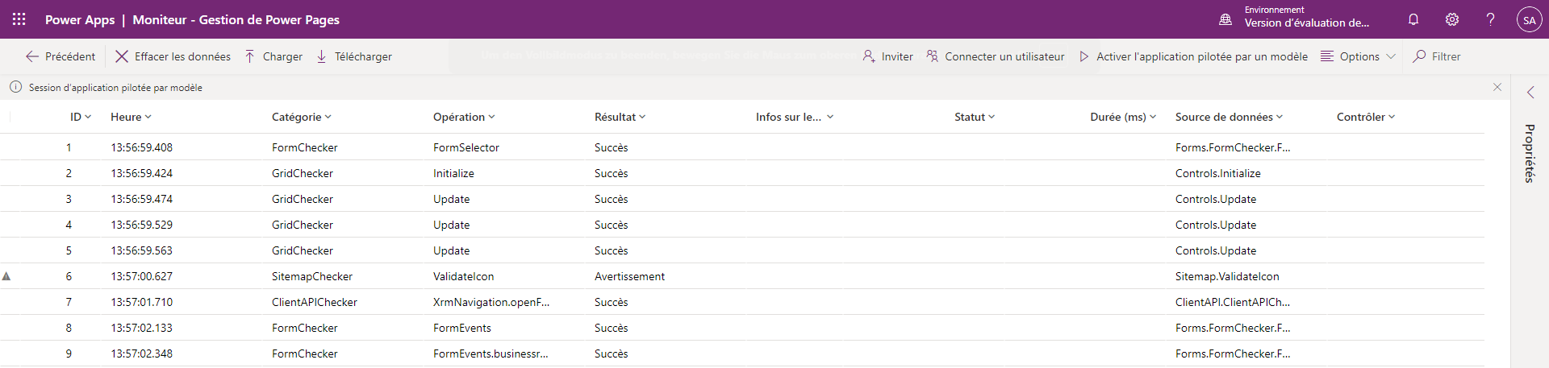
Task: Click time 13:57:02.348
Action: pyautogui.click(x=142, y=354)
